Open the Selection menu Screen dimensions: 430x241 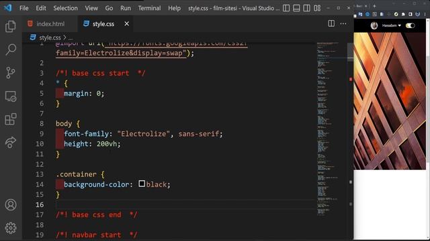click(65, 8)
